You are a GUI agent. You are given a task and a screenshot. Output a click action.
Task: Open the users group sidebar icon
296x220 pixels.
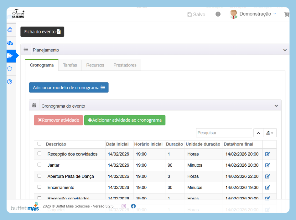(10, 43)
